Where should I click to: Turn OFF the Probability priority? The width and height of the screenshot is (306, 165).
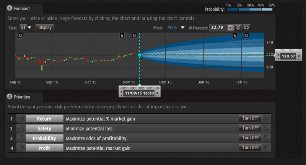(250, 138)
